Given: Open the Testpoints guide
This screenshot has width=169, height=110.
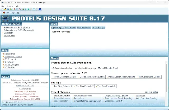Looking at the screenshot, I should click(79, 98).
